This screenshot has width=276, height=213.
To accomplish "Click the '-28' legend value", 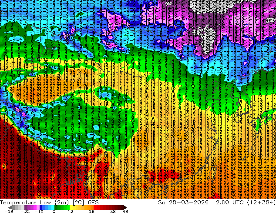I will tap(9, 211).
